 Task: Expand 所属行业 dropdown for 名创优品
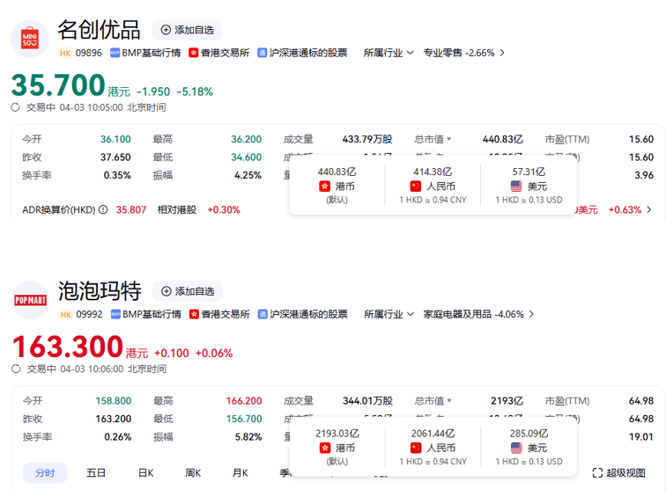(x=388, y=53)
